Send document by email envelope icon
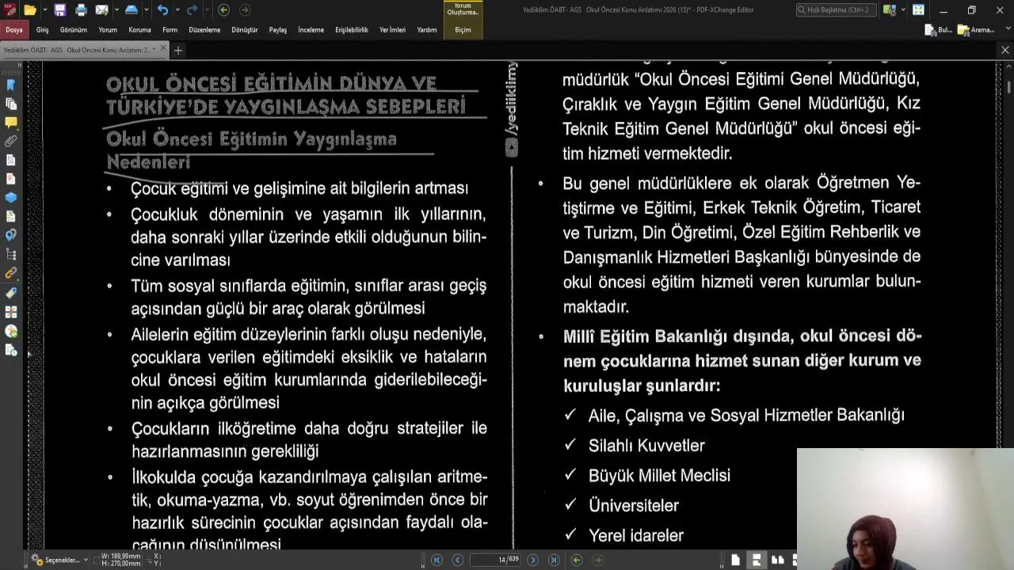The width and height of the screenshot is (1014, 570). [x=101, y=10]
